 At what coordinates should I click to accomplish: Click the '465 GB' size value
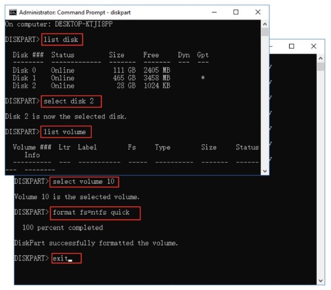[x=124, y=78]
